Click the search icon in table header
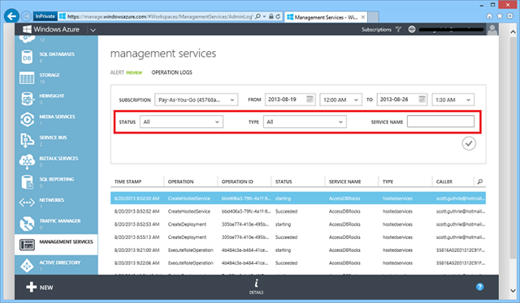 coord(480,181)
